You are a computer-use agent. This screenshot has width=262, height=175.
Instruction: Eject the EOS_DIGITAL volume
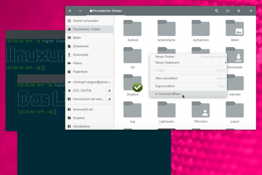click(x=109, y=90)
